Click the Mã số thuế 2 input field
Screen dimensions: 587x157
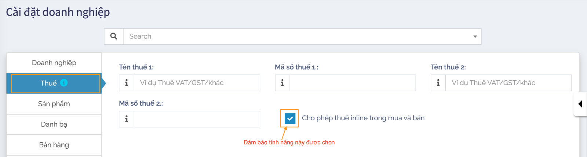click(x=197, y=119)
